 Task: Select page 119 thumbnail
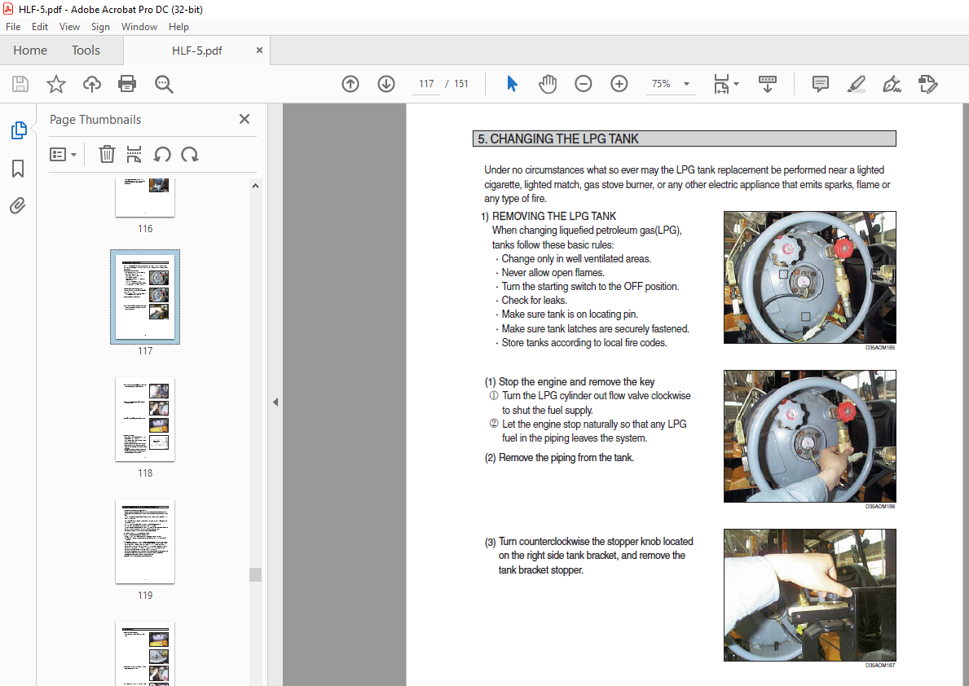[145, 541]
